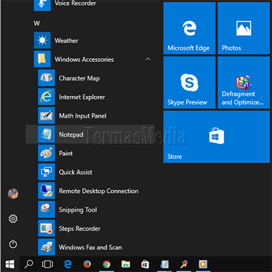Screen dimensions: 272x272
Task: Click the 'Quick Assist' label
Action: pyautogui.click(x=75, y=172)
